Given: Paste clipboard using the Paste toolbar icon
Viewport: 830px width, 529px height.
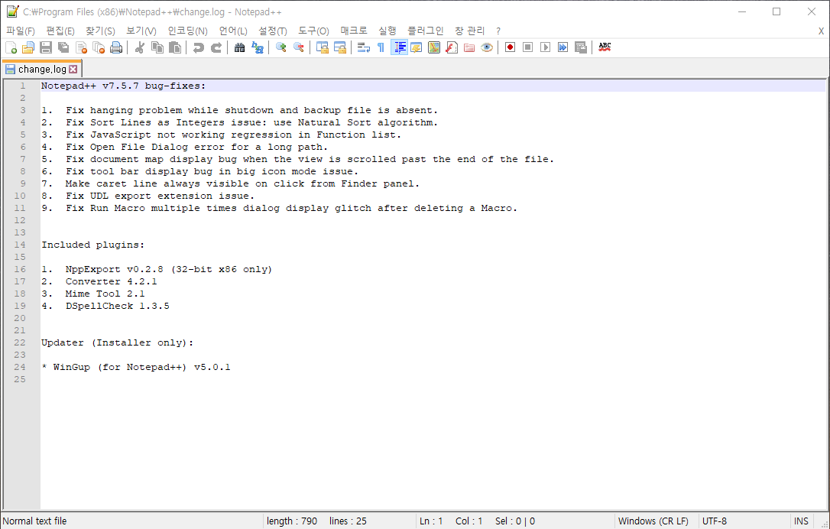Looking at the screenshot, I should click(175, 47).
